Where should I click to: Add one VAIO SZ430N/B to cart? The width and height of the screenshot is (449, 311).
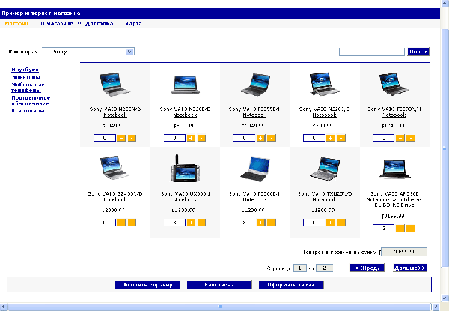(121, 223)
